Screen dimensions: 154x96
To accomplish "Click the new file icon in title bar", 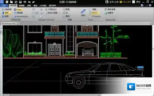I will point(7,2).
